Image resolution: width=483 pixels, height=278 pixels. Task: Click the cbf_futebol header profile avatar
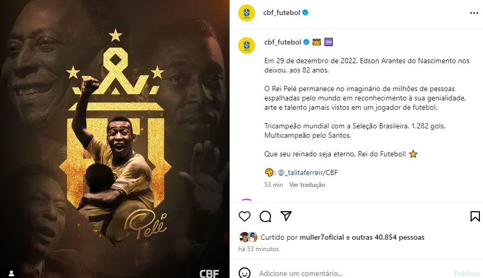click(247, 13)
